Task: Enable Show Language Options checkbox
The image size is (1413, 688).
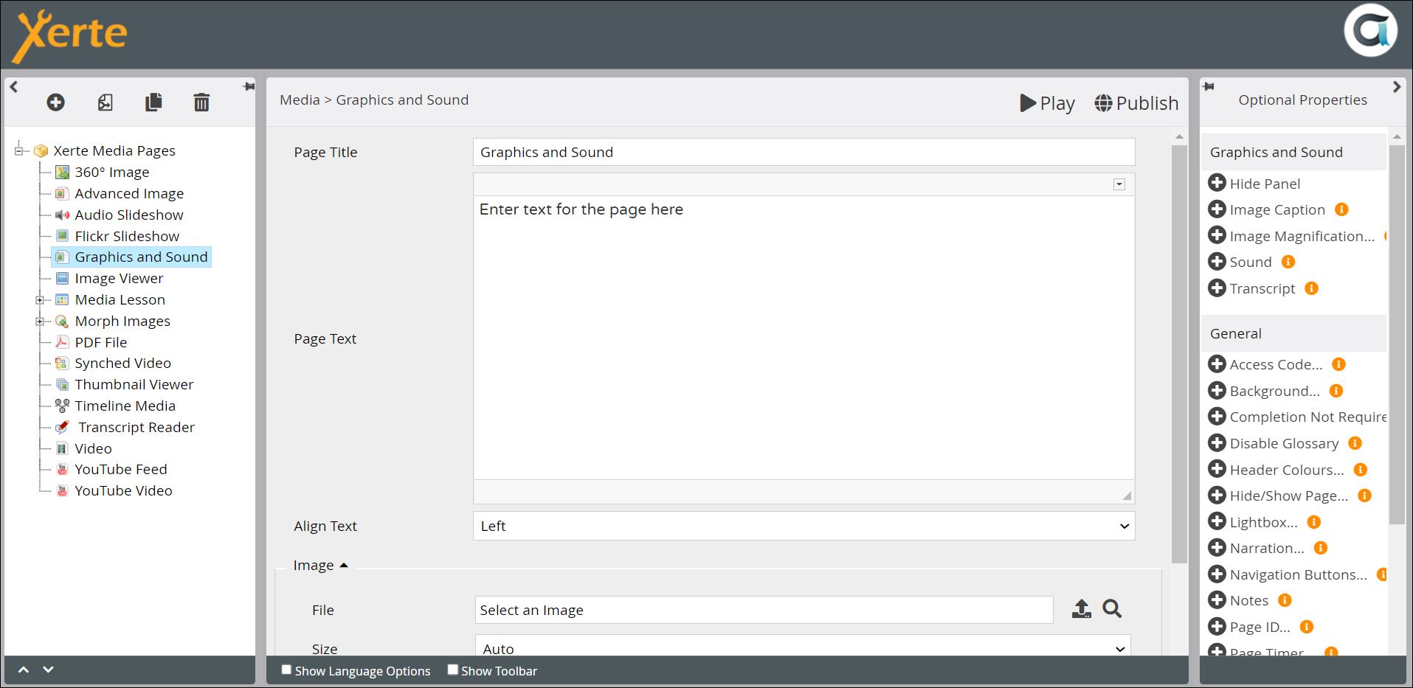Action: [286, 670]
